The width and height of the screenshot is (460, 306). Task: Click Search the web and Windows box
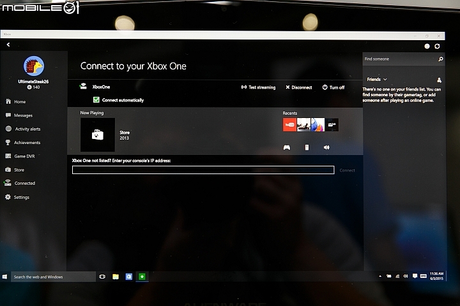pos(53,277)
